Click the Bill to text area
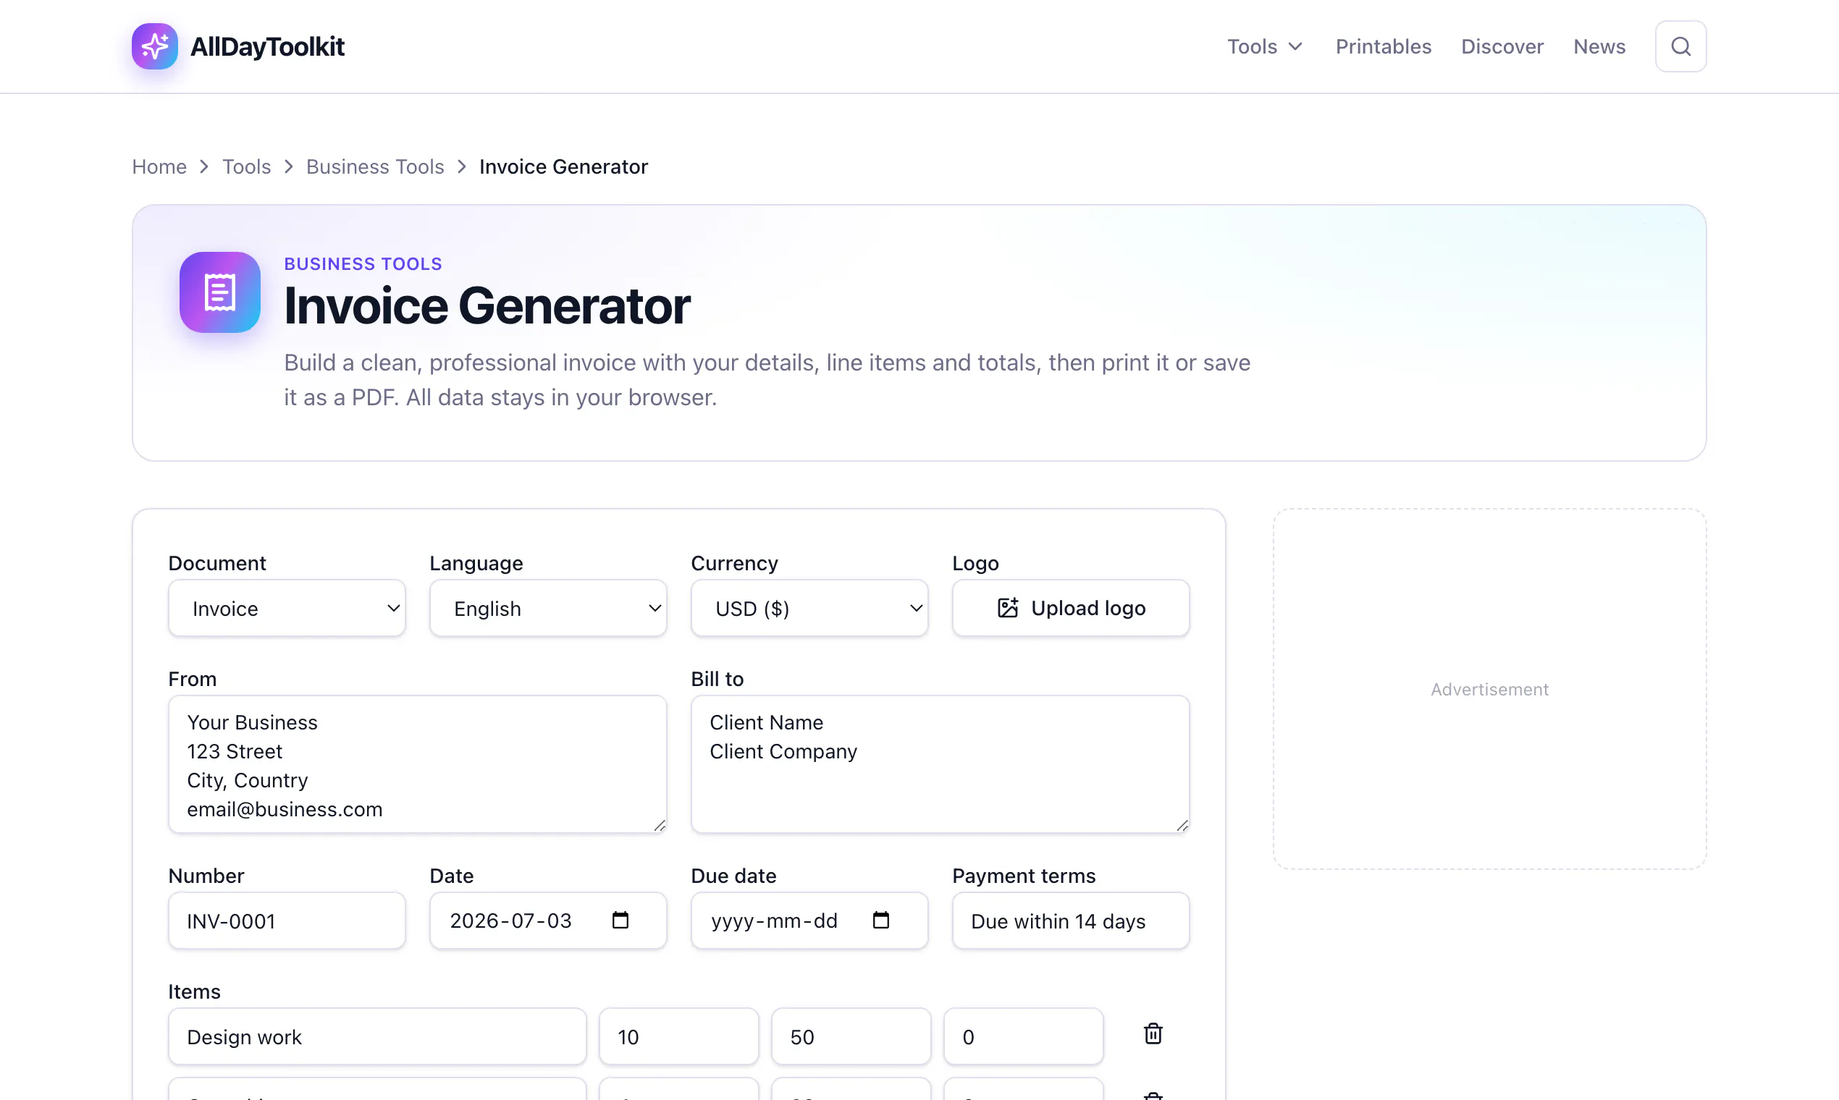1839x1100 pixels. [940, 764]
